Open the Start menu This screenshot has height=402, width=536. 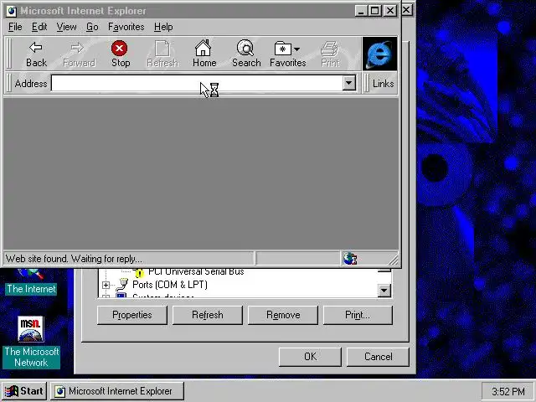[24, 391]
